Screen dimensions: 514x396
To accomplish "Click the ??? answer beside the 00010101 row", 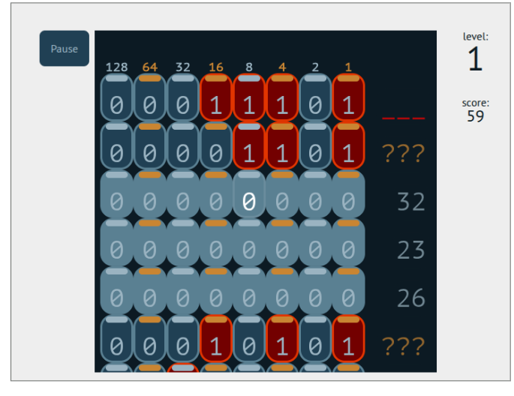I will [403, 346].
